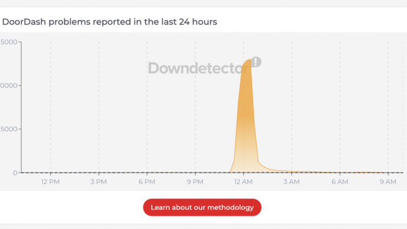Click the dashed baseline at the 3 AM gridline
407x229 pixels.
coord(292,173)
